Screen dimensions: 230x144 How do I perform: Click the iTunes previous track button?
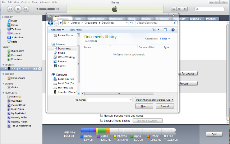[10, 9]
